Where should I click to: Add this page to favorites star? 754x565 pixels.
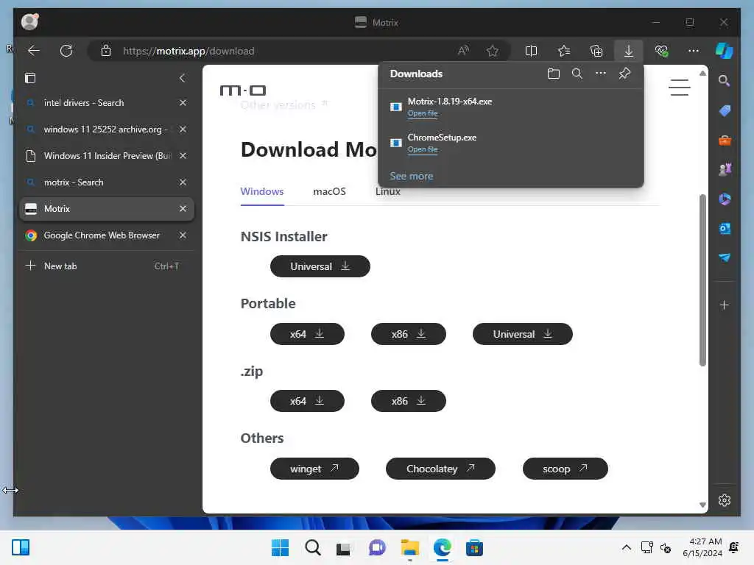(x=493, y=51)
